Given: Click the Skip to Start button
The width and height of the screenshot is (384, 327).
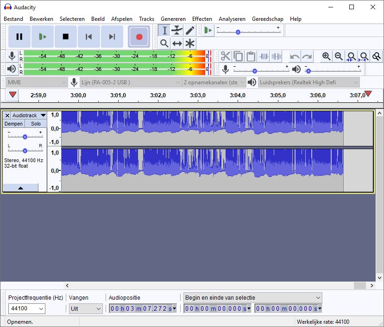Looking at the screenshot, I should 89,37.
